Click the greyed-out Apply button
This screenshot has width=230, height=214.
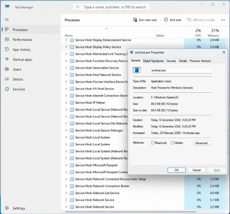pos(217,170)
